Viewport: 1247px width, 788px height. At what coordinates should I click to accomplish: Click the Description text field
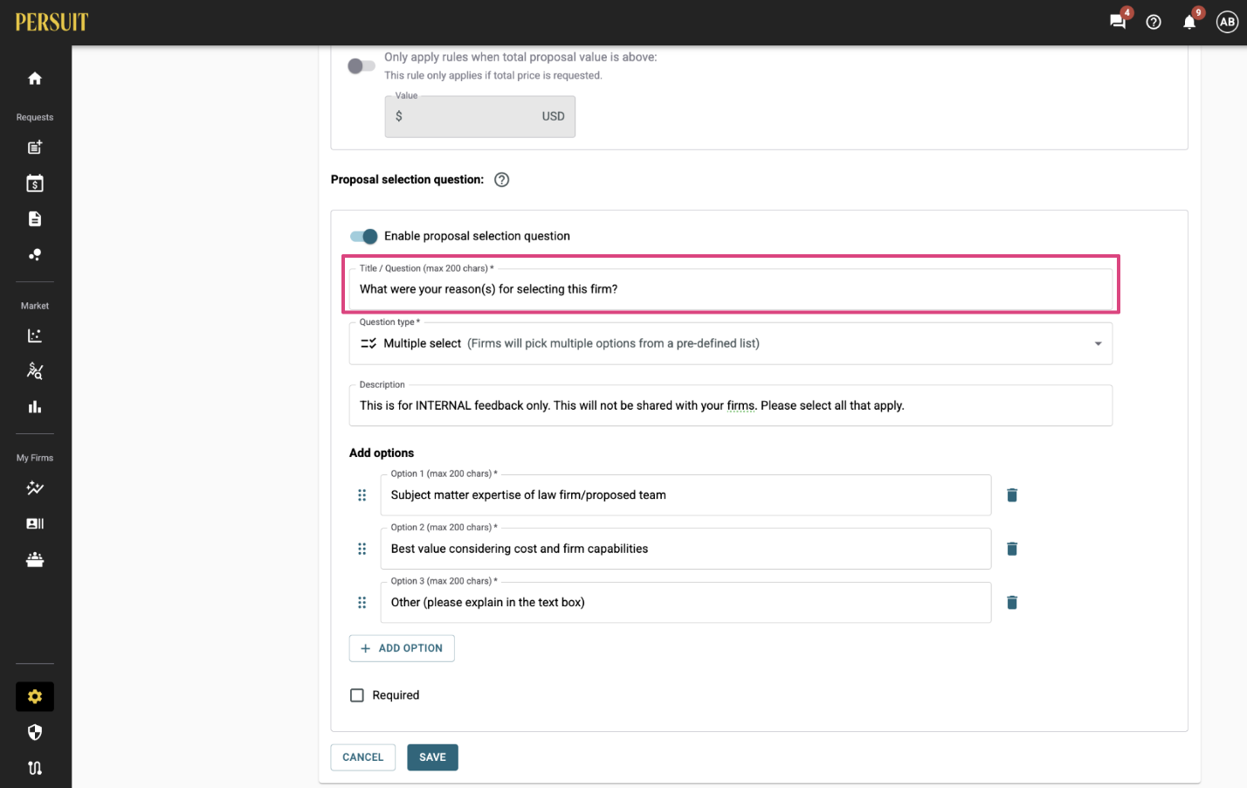tap(731, 405)
